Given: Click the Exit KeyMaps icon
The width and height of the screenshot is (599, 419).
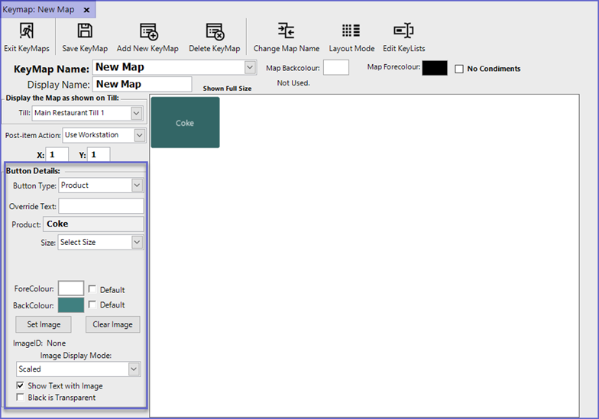Looking at the screenshot, I should click(x=26, y=31).
